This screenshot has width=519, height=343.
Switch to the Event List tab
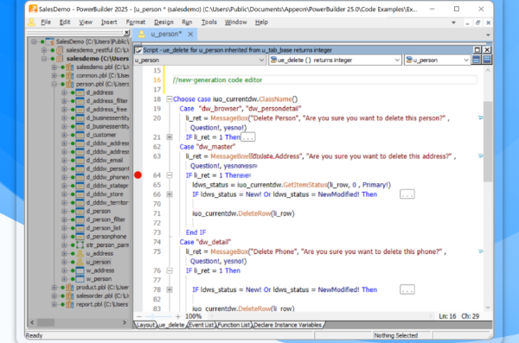pyautogui.click(x=202, y=325)
